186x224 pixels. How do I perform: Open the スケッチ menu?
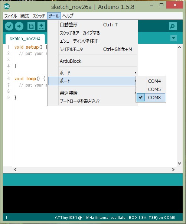(39, 16)
